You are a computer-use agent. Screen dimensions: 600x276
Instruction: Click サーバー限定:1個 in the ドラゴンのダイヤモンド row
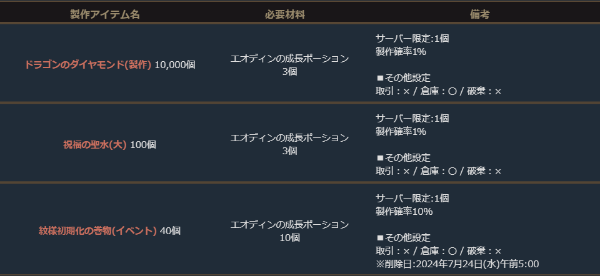coord(412,38)
